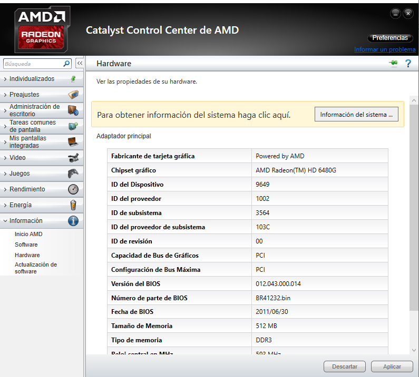Screen dimensions: 419x377
Task: Collapse the sidebar with double-chevron button
Action: click(x=80, y=64)
